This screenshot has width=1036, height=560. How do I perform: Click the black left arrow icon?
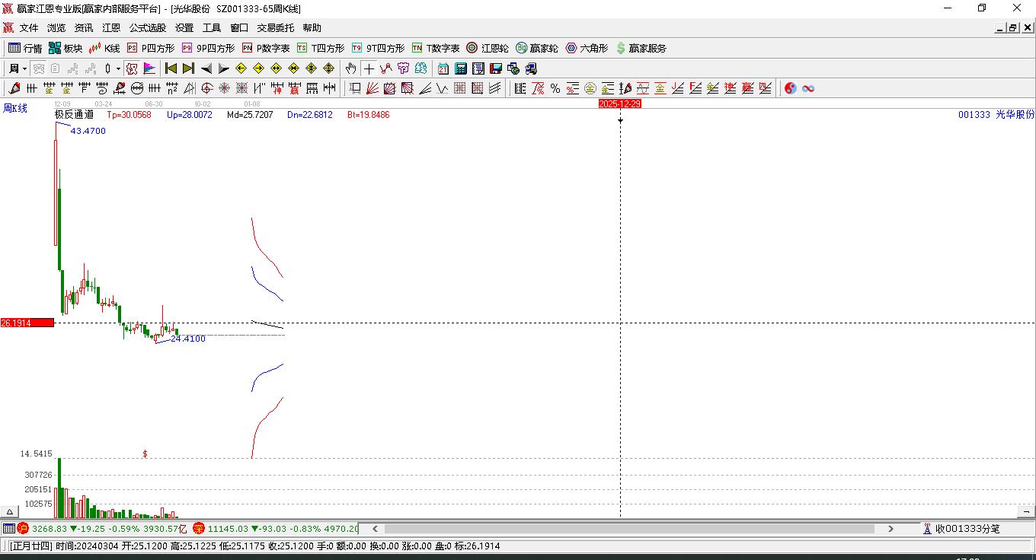click(x=206, y=68)
